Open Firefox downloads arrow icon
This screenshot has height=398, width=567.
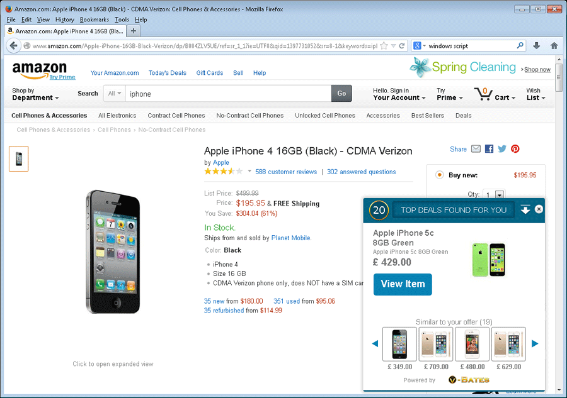point(537,46)
